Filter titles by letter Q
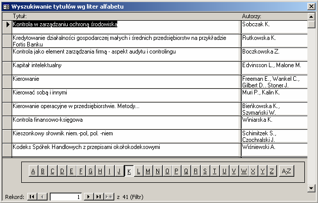The height and width of the screenshot is (203, 318). click(x=186, y=171)
